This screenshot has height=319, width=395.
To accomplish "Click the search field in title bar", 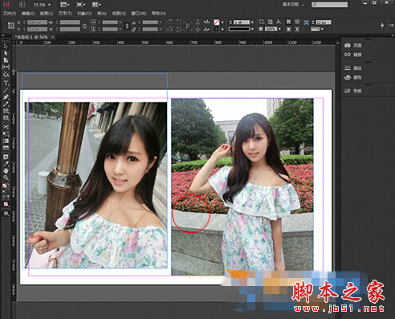I will point(329,5).
